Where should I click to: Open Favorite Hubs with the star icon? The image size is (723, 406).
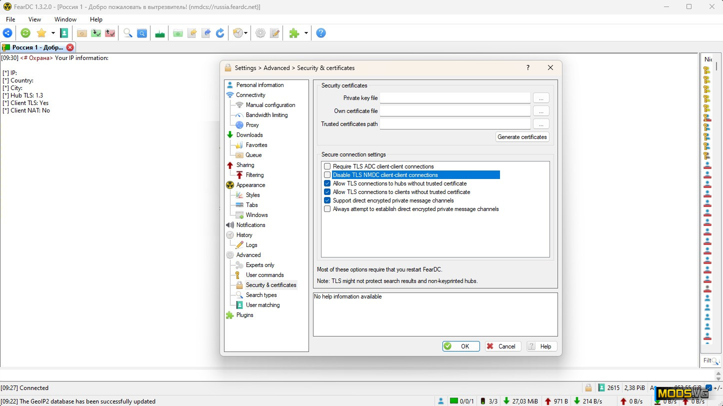pos(41,33)
